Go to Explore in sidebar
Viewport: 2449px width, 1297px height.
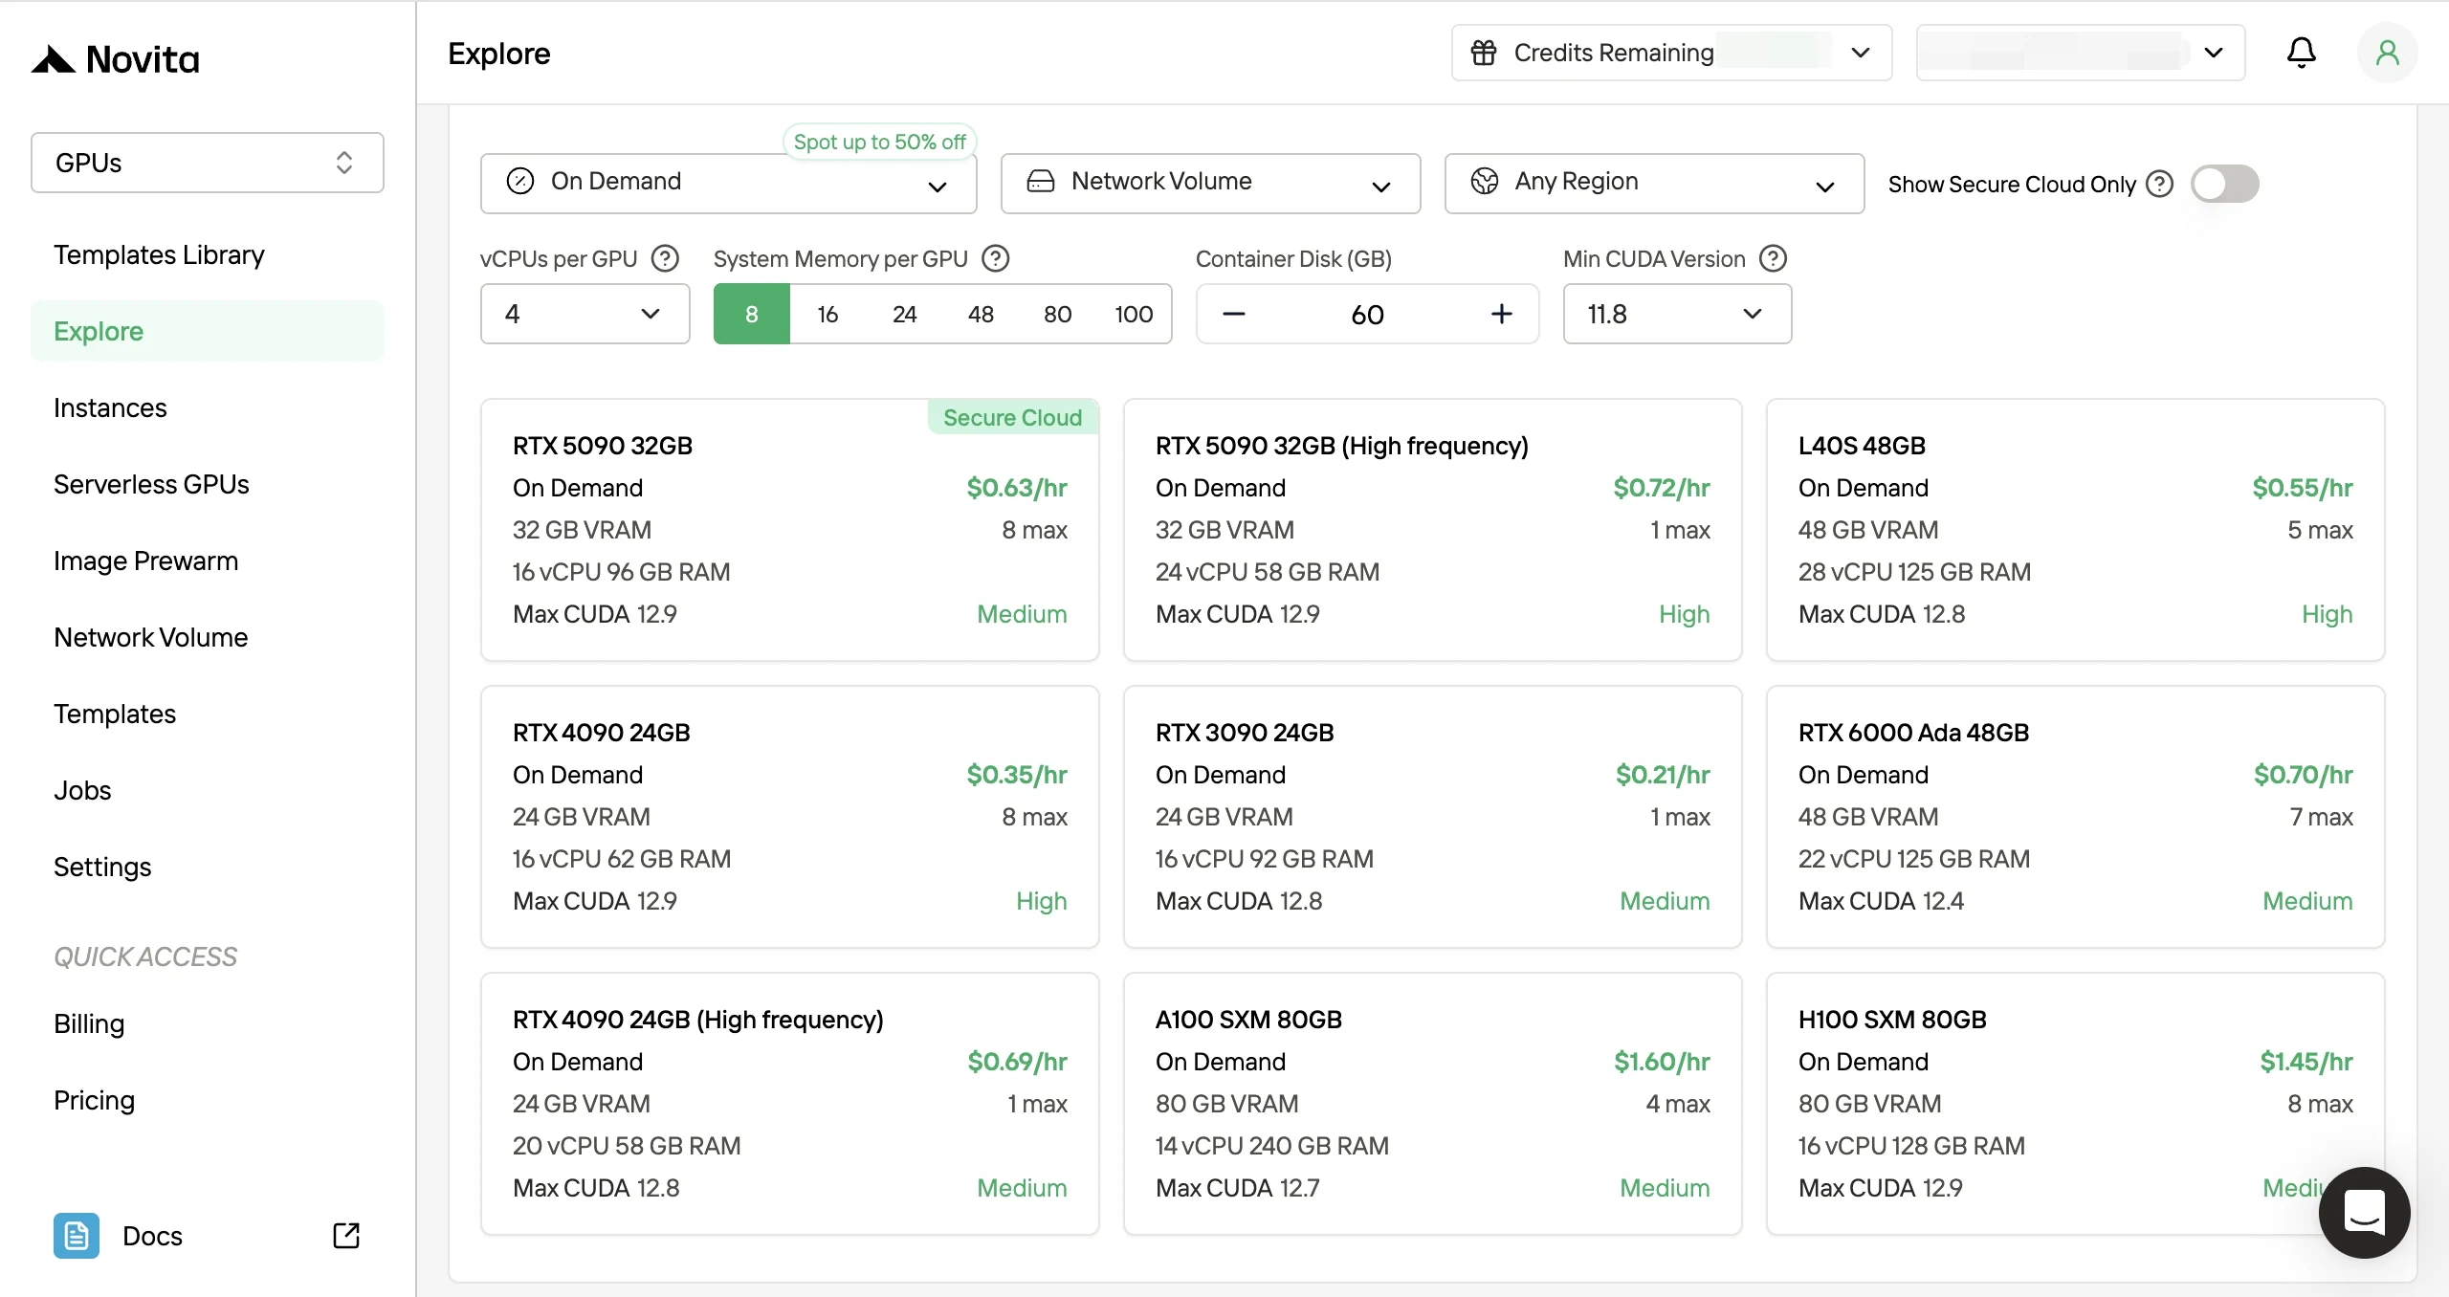[208, 331]
